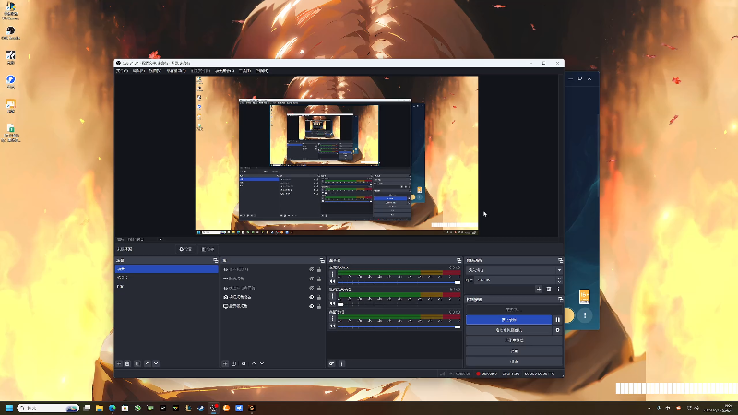Open the Edit menu in OBS

click(138, 71)
